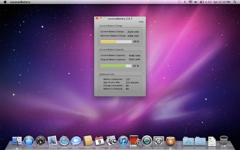The width and height of the screenshot is (240, 150).
Task: Open the Trash in the Dock
Action: coord(224,141)
